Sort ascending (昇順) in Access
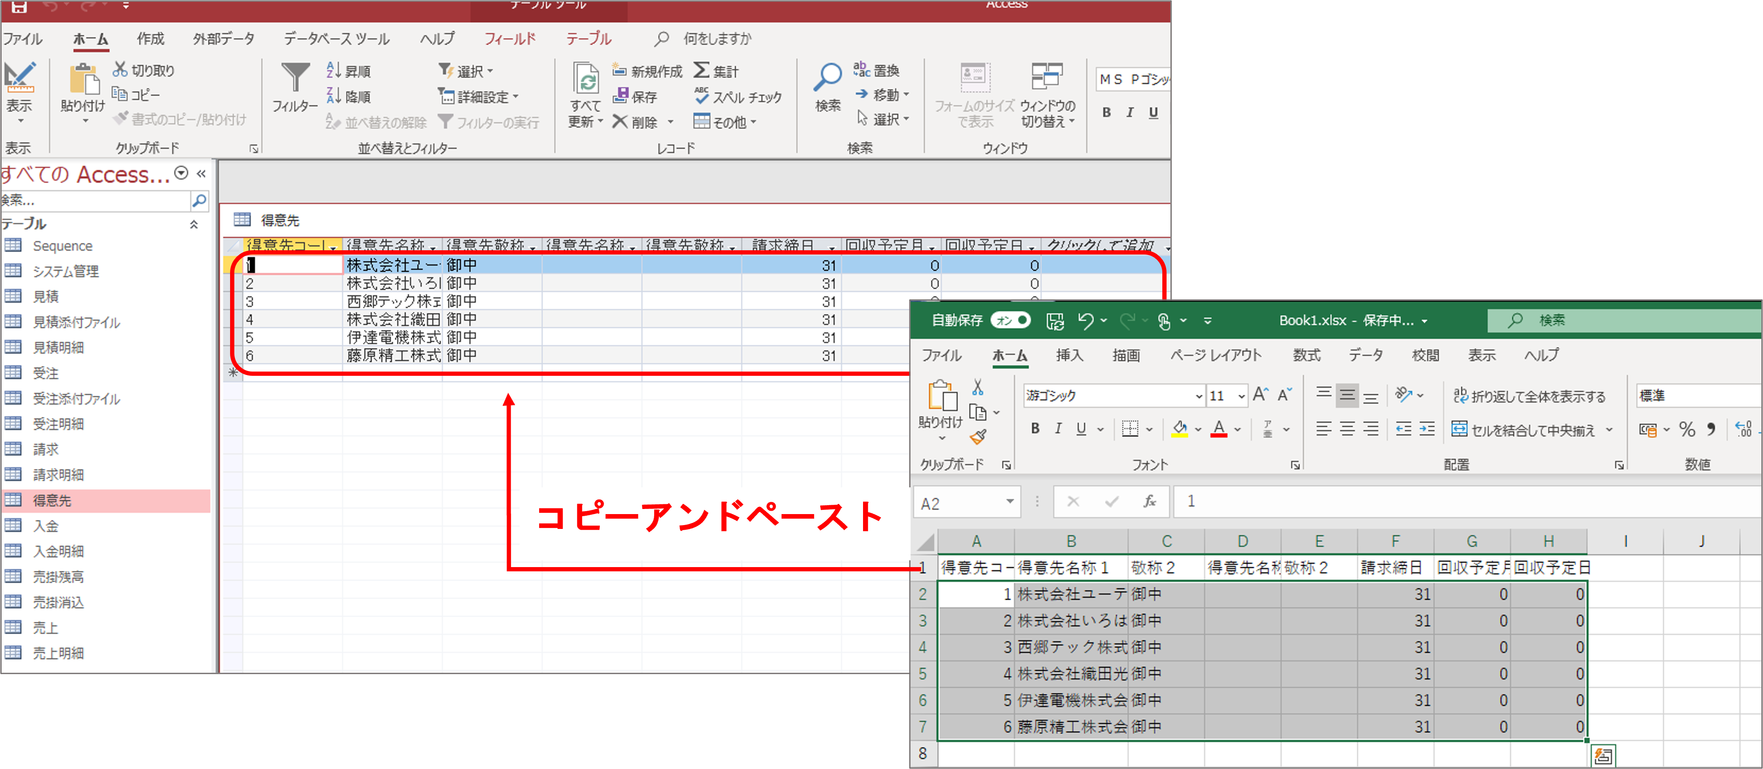The width and height of the screenshot is (1763, 769). [x=349, y=71]
